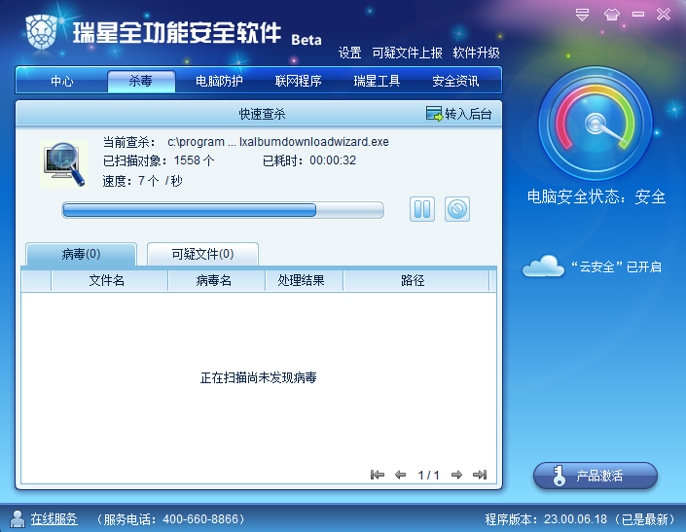Open the 联网程序 tab
Viewport: 686px width, 532px height.
[298, 81]
